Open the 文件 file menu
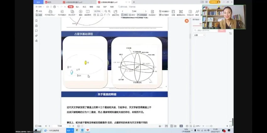267x133 pixels. [40, 7]
